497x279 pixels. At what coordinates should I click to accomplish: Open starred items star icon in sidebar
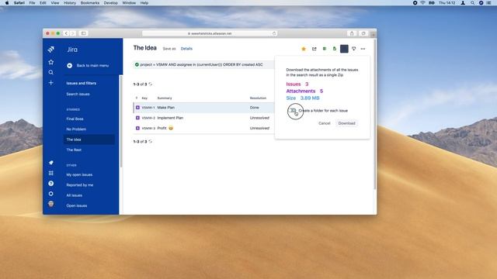pos(50,62)
